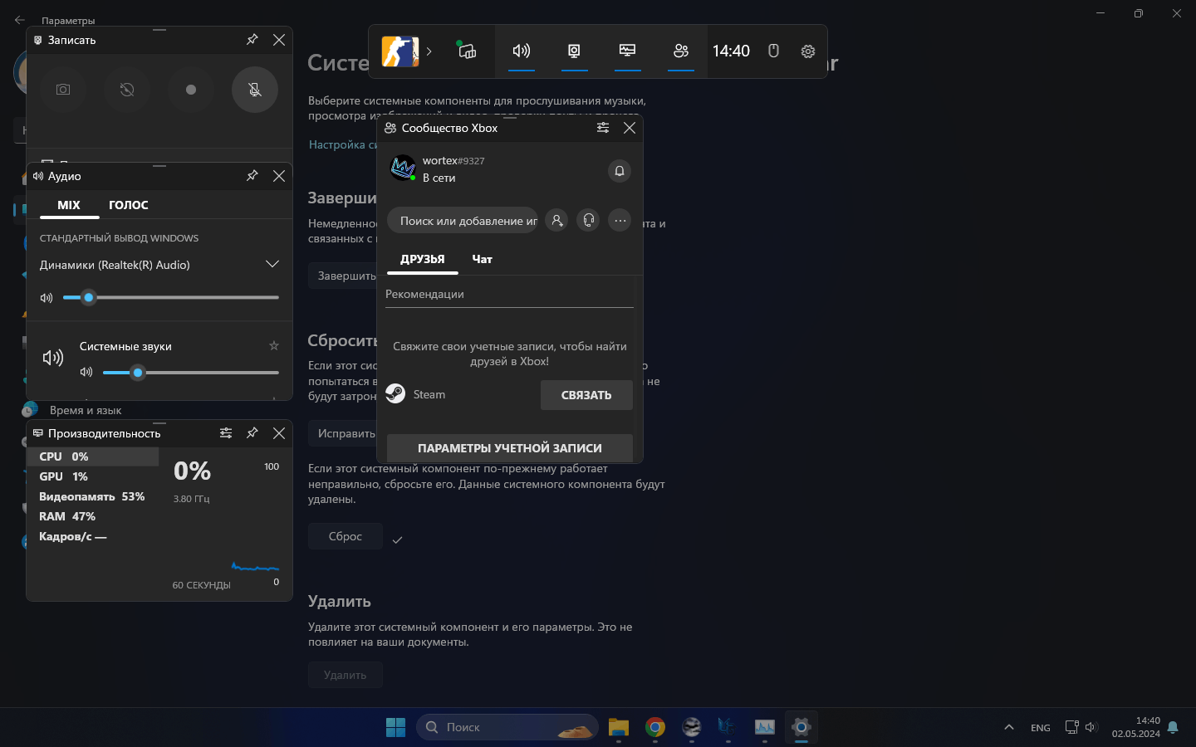Toggle the Capture widget in Game Bar toolbar
Screen dimensions: 1196x747
click(574, 51)
